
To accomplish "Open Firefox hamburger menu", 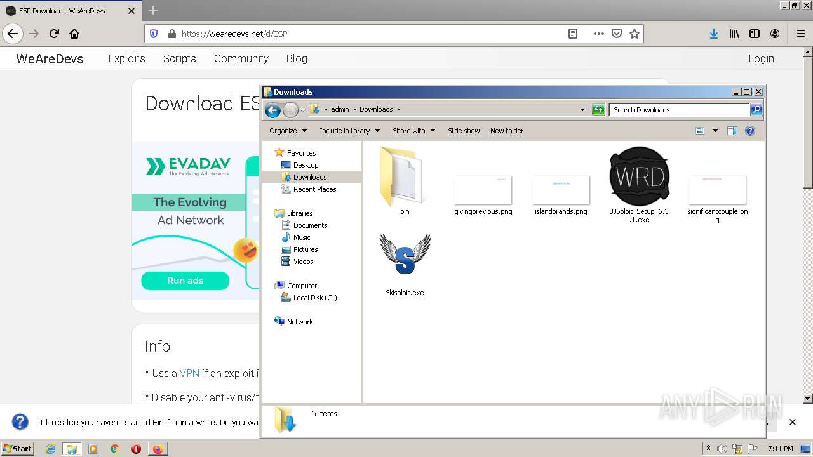I will click(800, 34).
